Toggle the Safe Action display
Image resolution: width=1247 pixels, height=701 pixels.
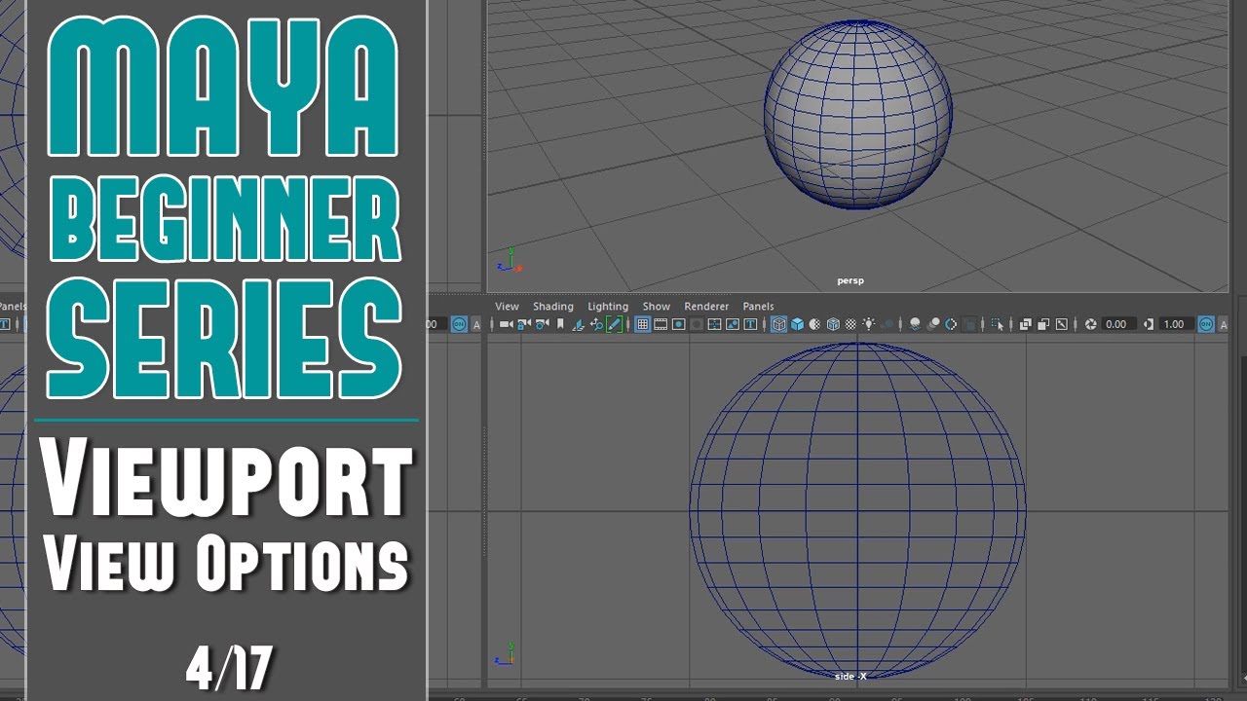[733, 324]
